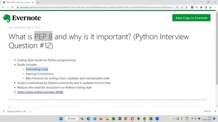
Task: Select the 'What is PEP 8' tab
Action: click(18, 2)
